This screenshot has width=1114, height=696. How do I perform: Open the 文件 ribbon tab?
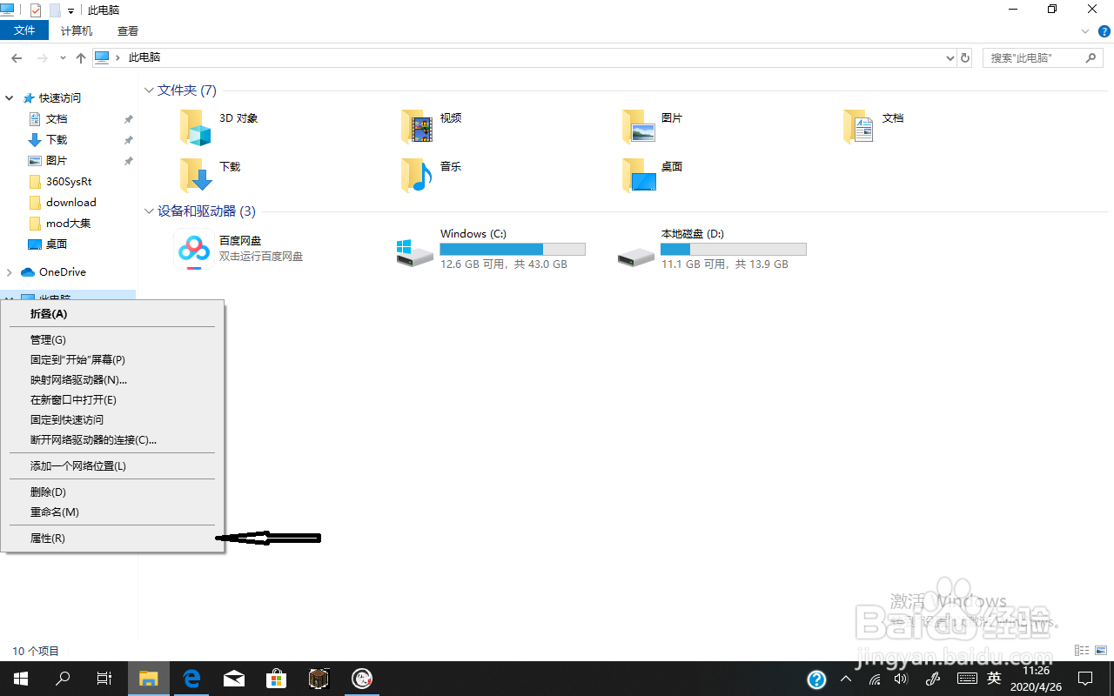pyautogui.click(x=25, y=30)
